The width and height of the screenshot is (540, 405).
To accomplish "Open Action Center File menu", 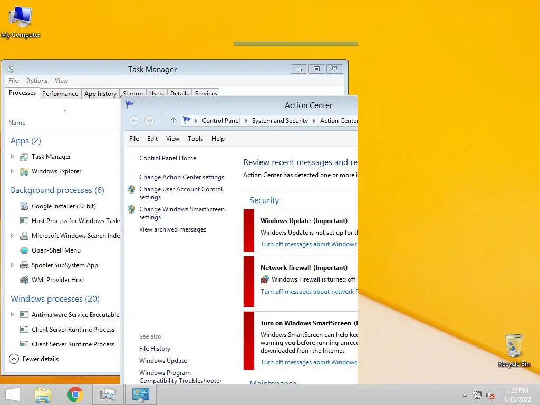I will pyautogui.click(x=134, y=139).
